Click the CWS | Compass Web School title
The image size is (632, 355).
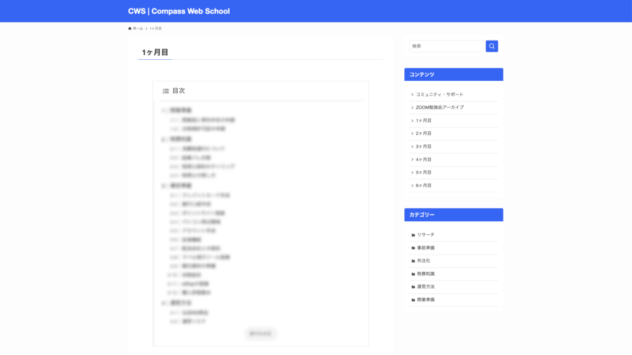(179, 11)
